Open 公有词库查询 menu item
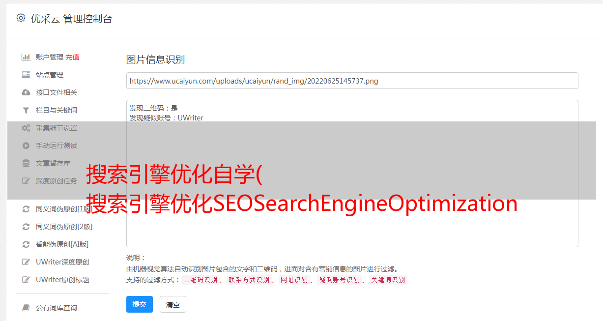The image size is (603, 321). tap(57, 308)
